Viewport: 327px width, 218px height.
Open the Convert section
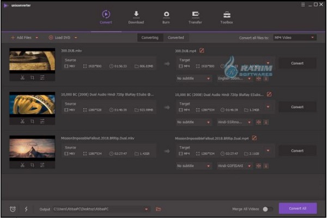(106, 17)
